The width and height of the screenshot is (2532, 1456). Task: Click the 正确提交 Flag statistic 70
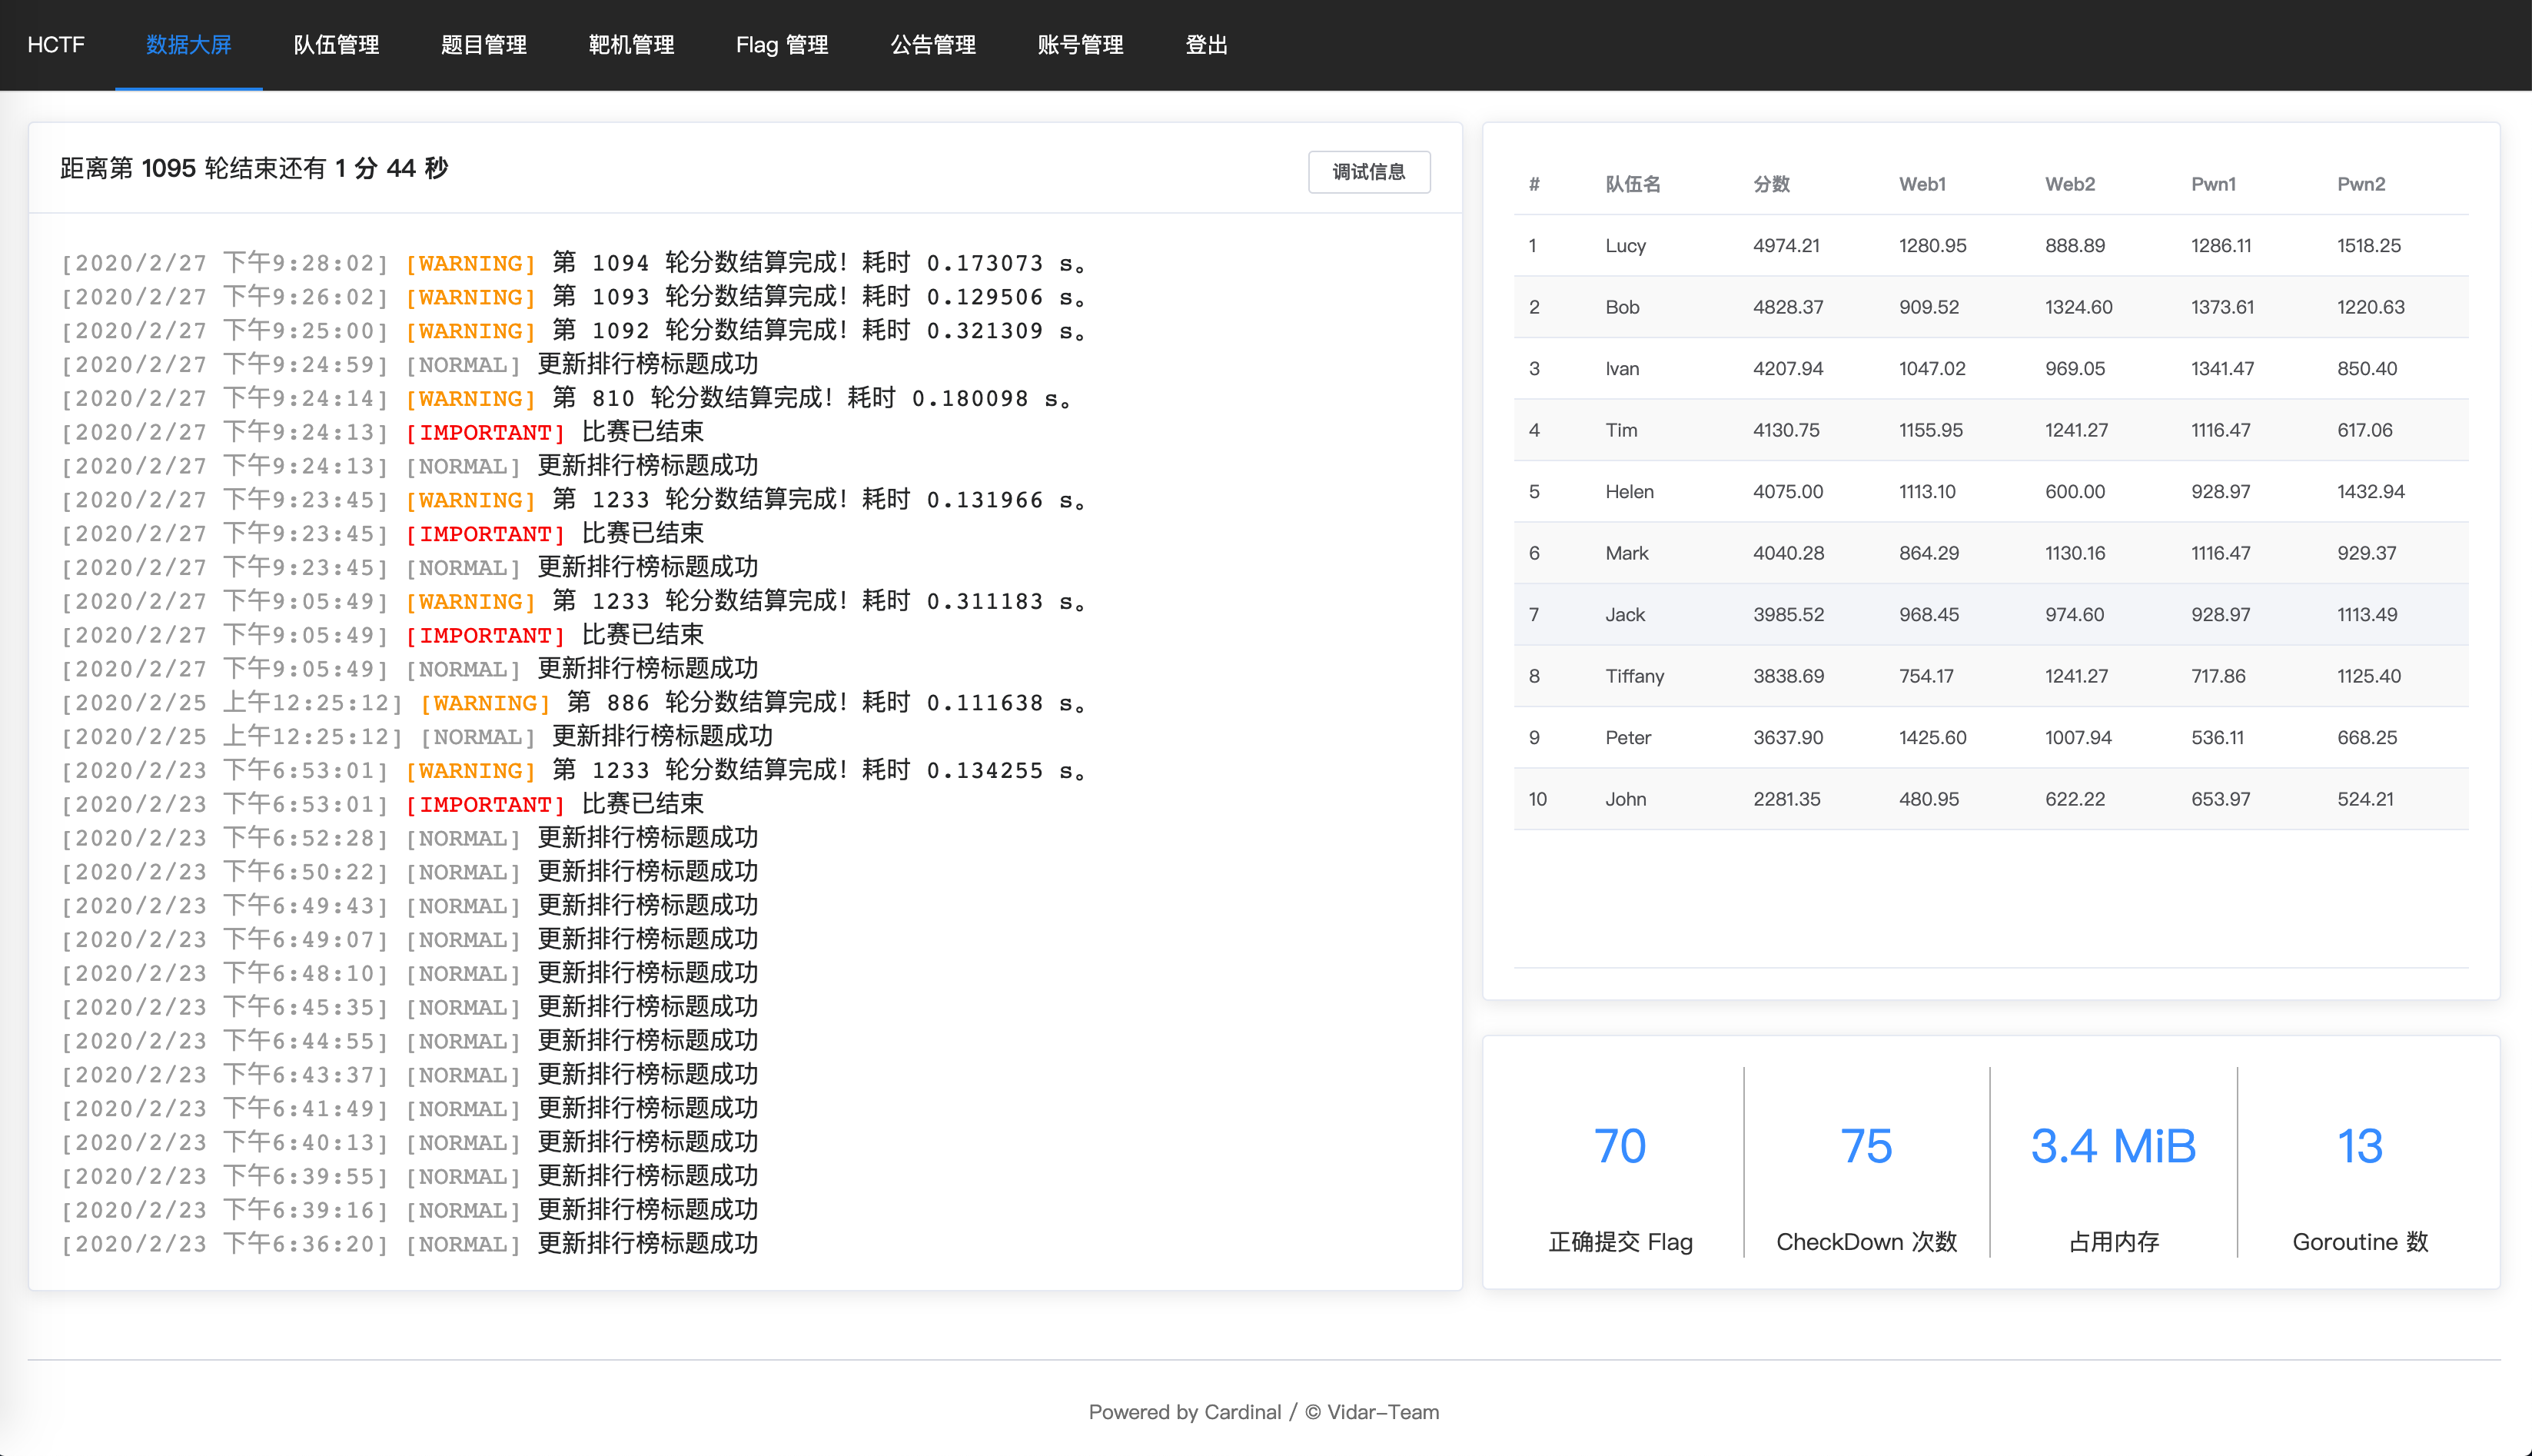1620,1146
